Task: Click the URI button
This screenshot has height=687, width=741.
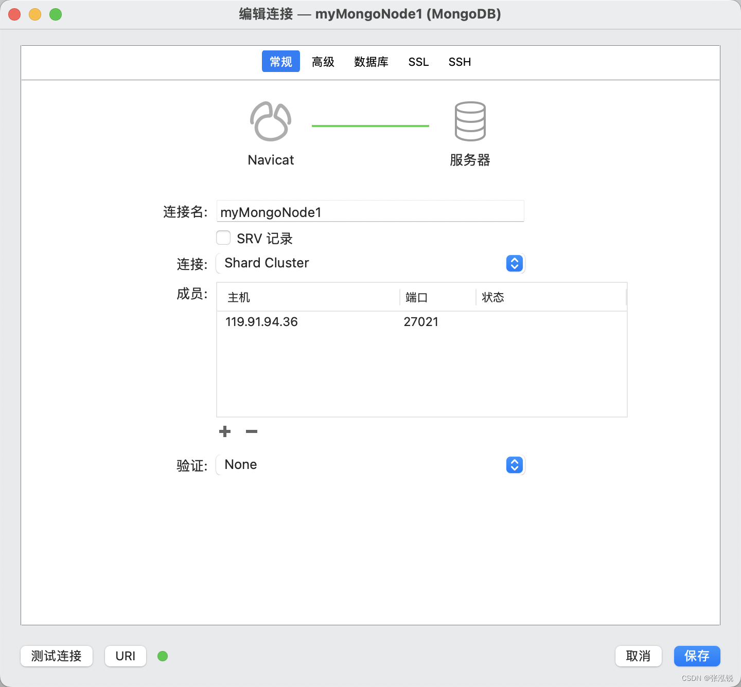Action: tap(126, 656)
